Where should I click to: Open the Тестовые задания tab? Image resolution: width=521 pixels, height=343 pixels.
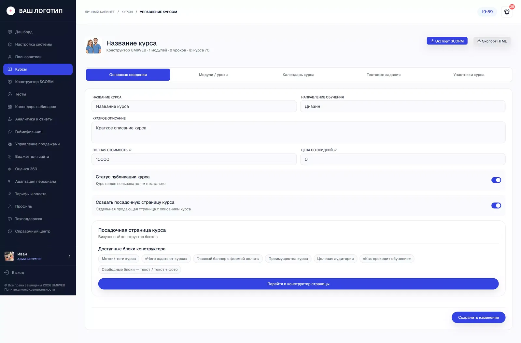coord(384,75)
